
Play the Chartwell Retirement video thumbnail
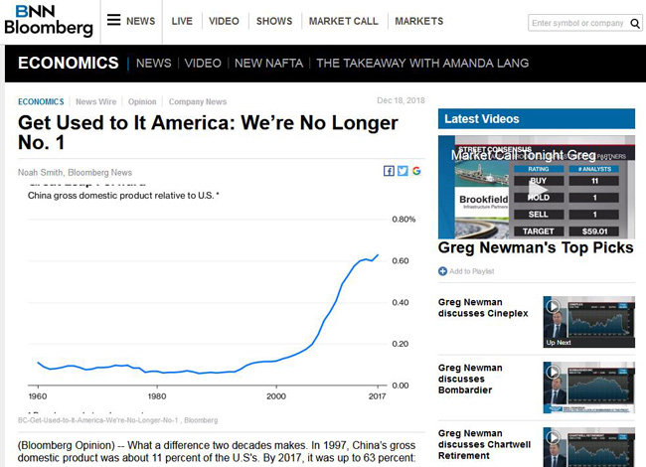click(x=588, y=447)
